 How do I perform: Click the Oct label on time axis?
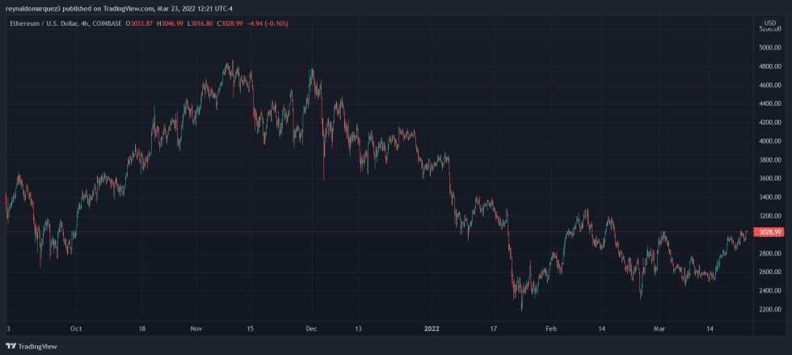click(x=76, y=328)
